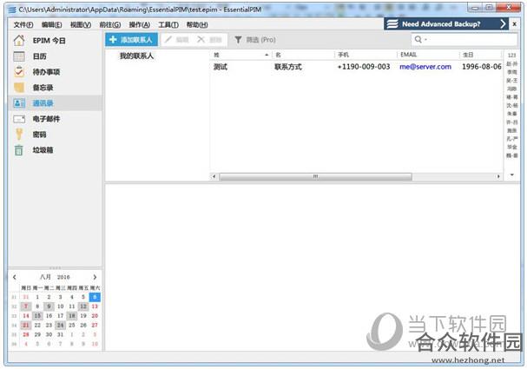Click phone number +1190-009-003
This screenshot has height=369, width=527.
pyautogui.click(x=364, y=67)
